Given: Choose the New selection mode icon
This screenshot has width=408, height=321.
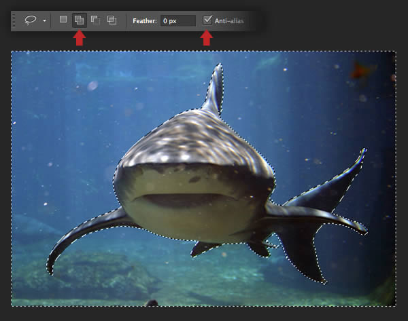Looking at the screenshot, I should point(63,19).
